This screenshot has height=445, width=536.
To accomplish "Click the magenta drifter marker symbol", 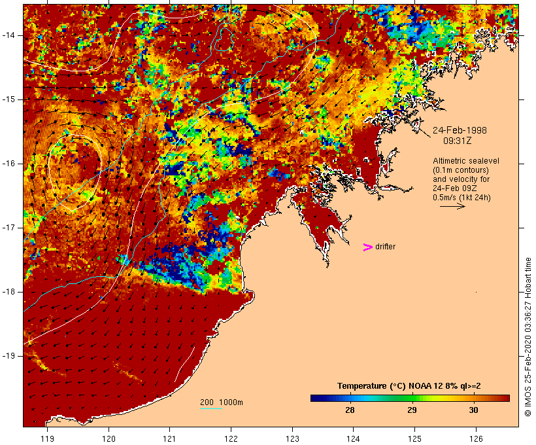I will pos(367,247).
